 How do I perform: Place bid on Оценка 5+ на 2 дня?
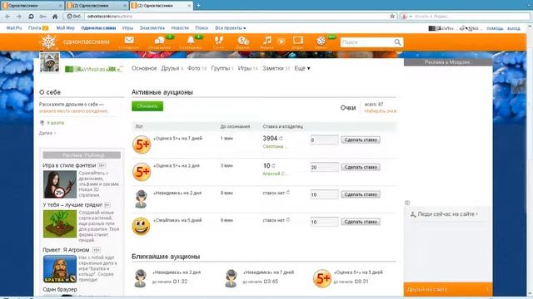click(x=361, y=167)
